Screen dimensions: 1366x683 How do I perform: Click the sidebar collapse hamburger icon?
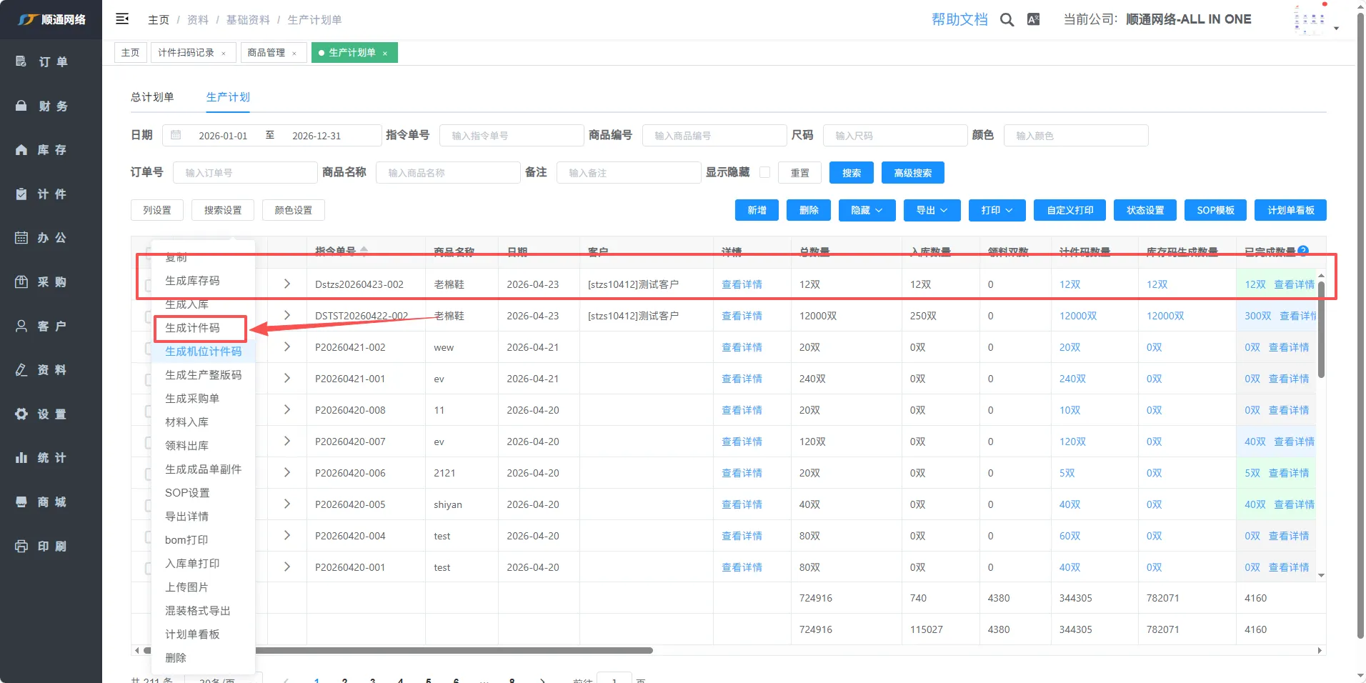pos(122,19)
